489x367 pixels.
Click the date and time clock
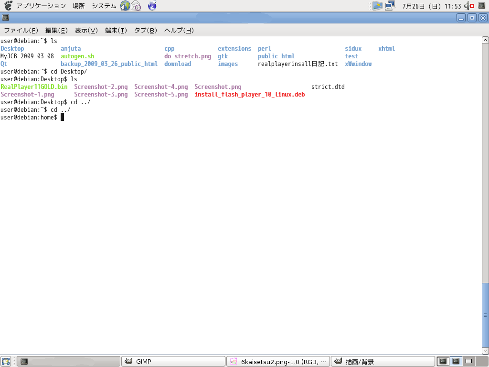432,6
